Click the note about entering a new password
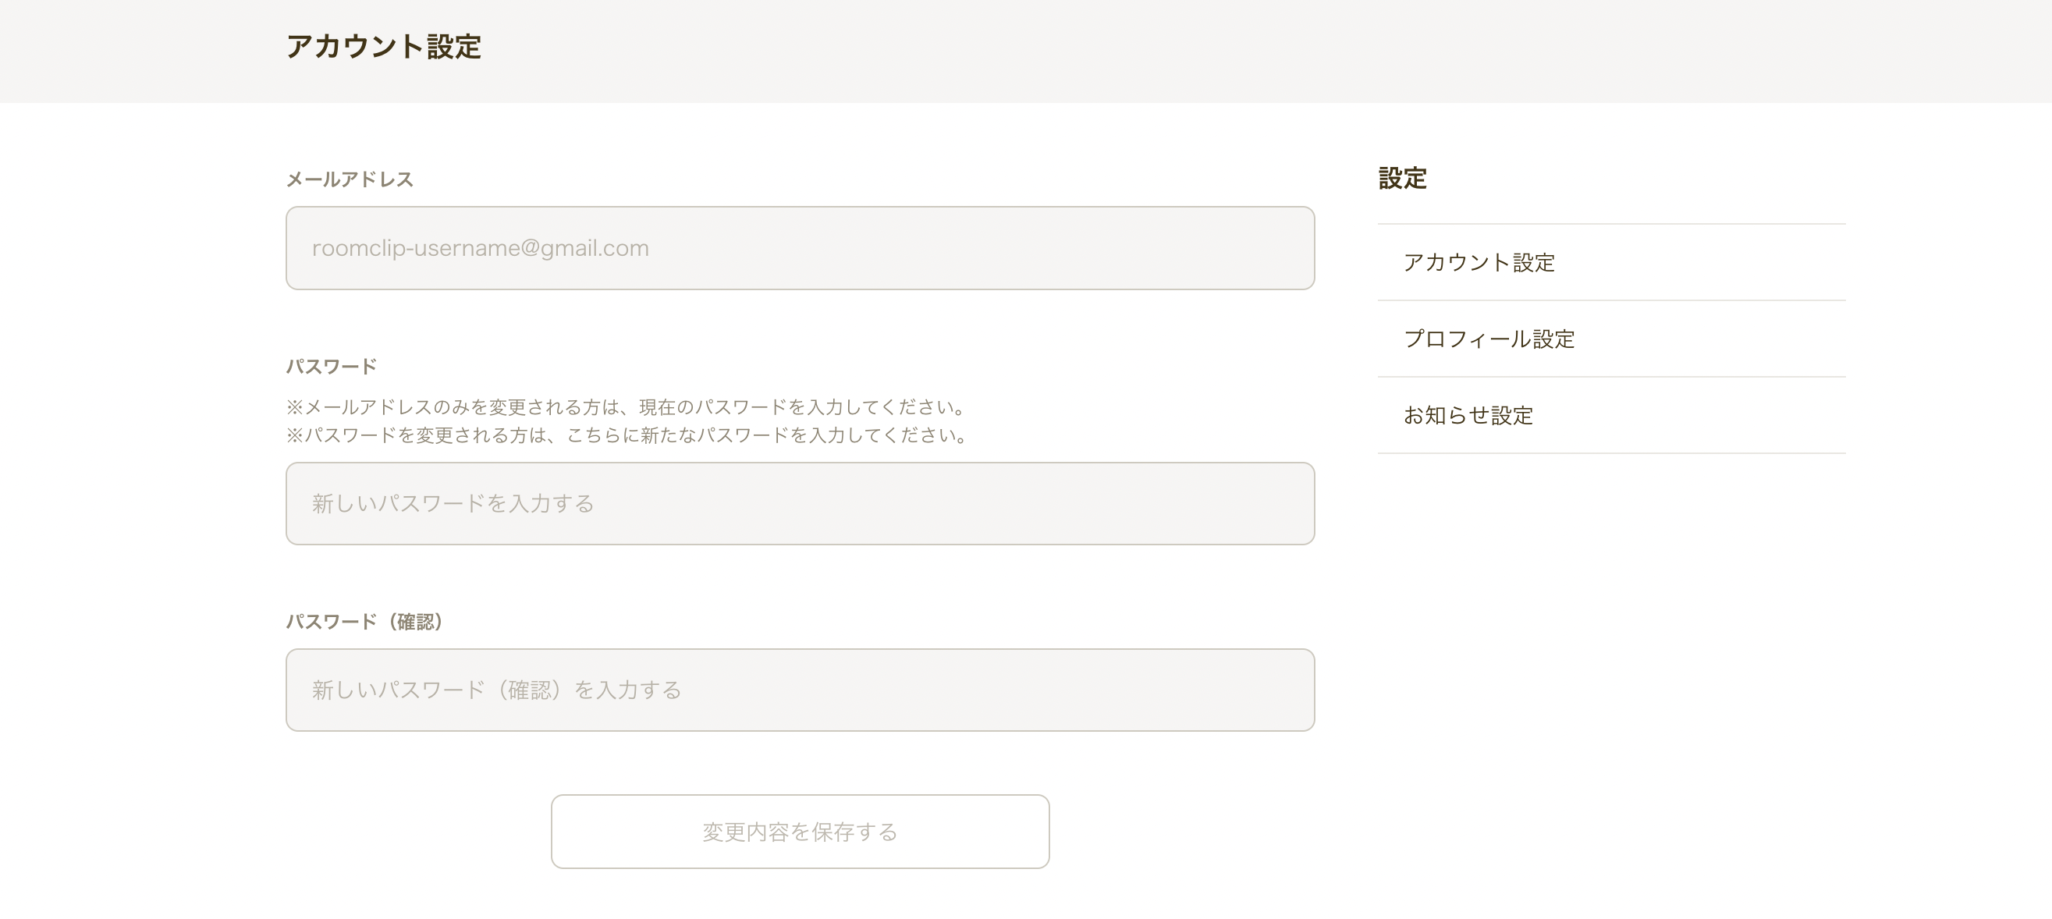This screenshot has height=919, width=2052. [627, 435]
